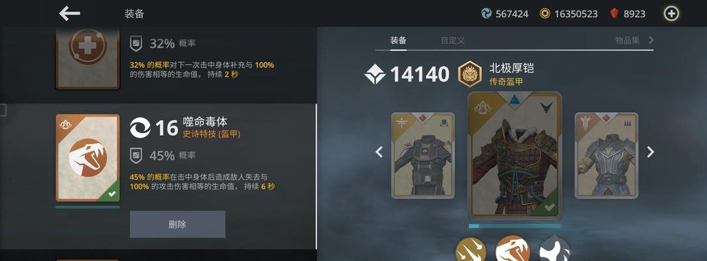Go back using the white arrow
This screenshot has height=261, width=707.
(69, 14)
